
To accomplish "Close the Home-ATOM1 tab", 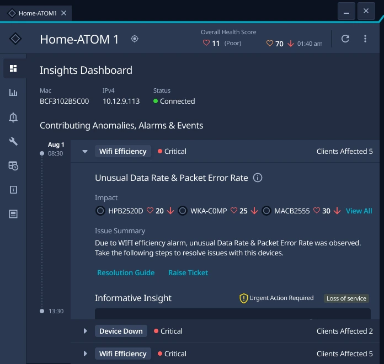I will coord(63,13).
